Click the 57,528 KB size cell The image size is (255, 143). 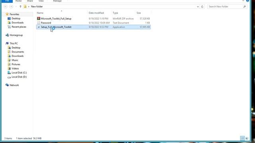tap(145, 19)
